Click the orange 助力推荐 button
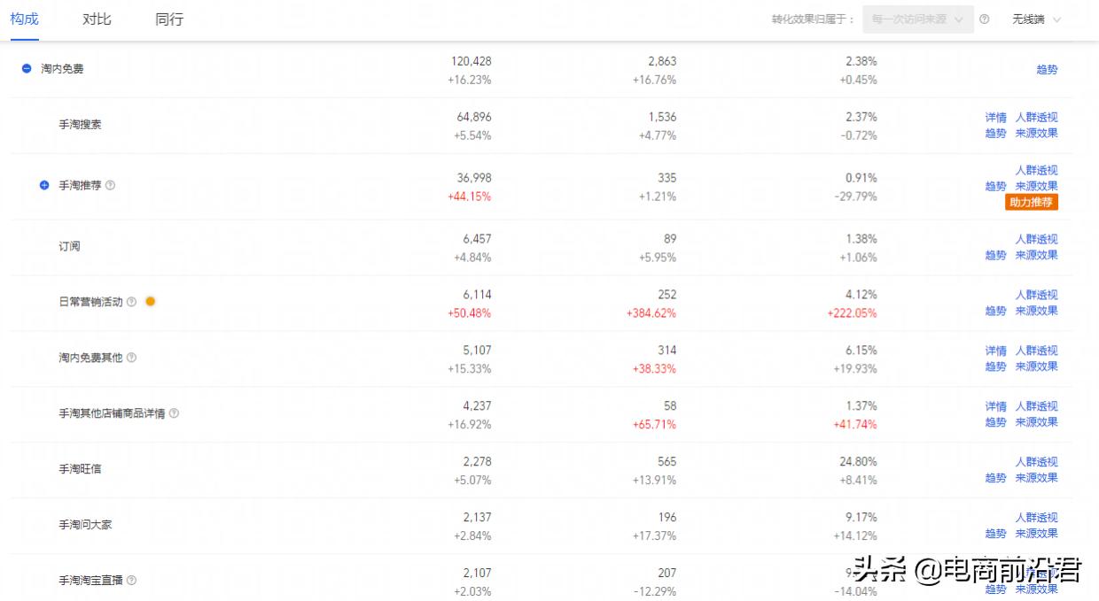1099x601 pixels. (1032, 203)
